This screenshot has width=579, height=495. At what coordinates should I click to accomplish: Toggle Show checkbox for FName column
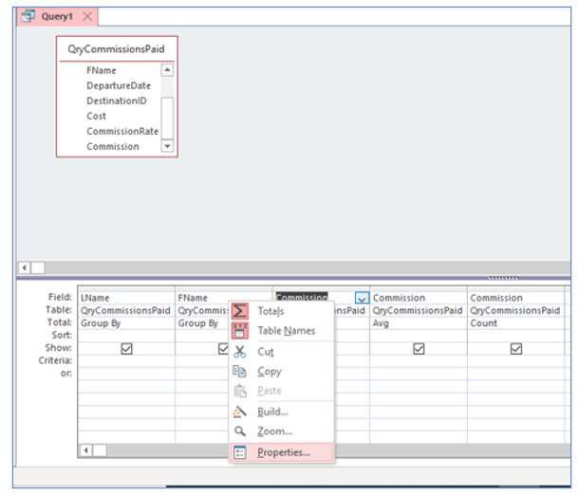(x=223, y=349)
